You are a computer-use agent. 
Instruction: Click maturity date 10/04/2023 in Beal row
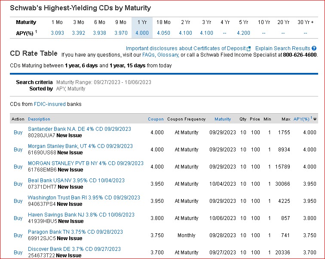tap(223, 184)
